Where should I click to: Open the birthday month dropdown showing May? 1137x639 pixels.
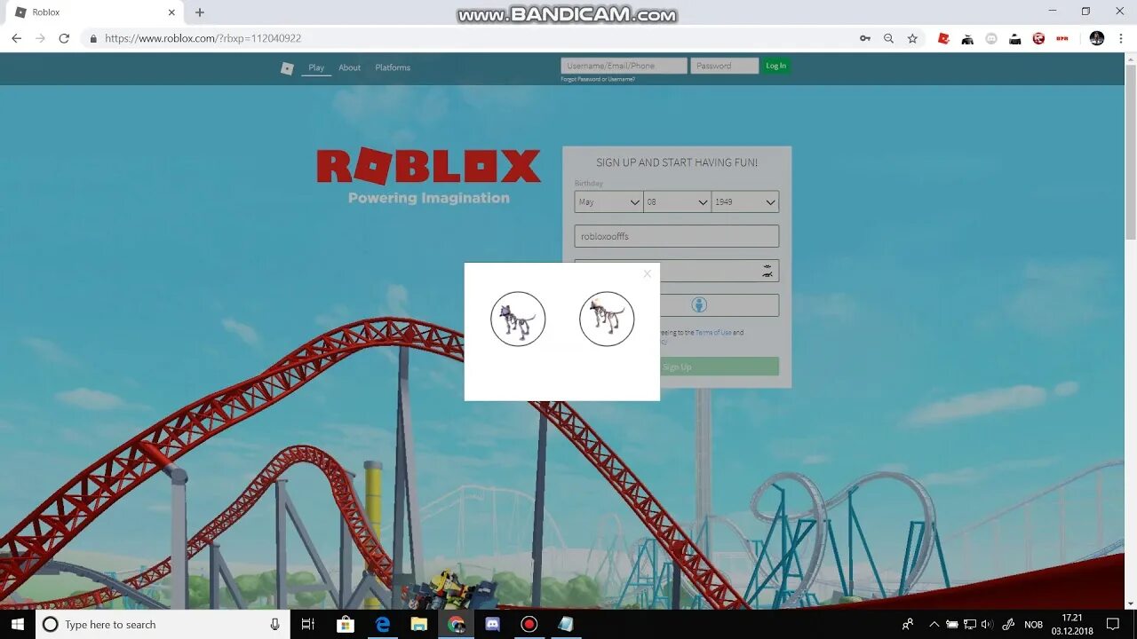[x=608, y=202]
